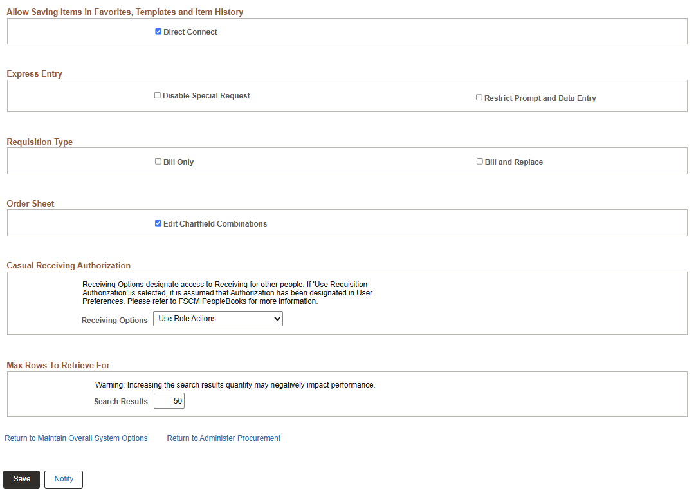Screen dimensions: 696x495
Task: Select the Bill Only requisition type
Action: pos(158,162)
